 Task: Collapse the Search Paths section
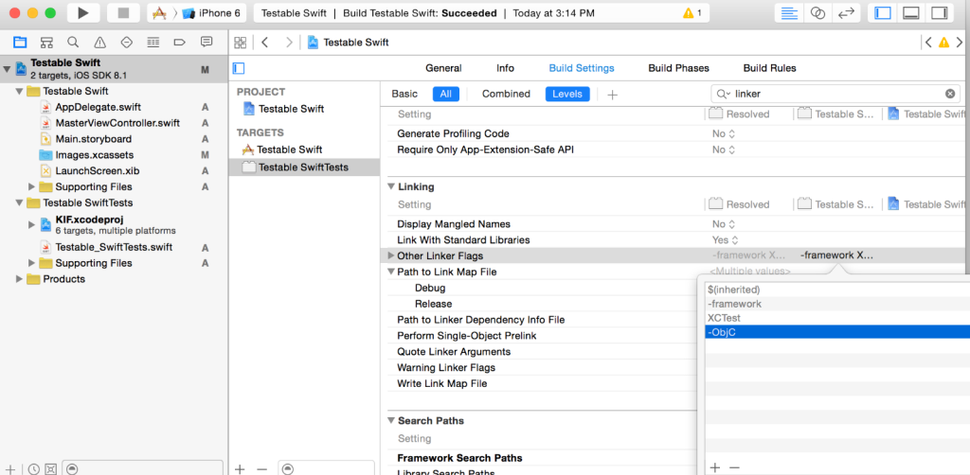(391, 421)
